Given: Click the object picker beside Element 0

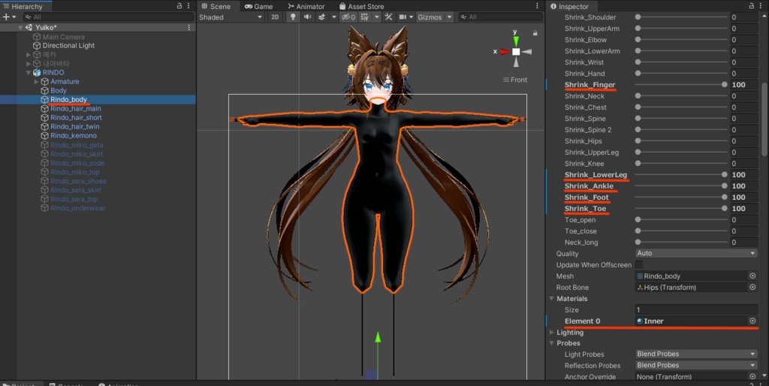Looking at the screenshot, I should (x=752, y=321).
